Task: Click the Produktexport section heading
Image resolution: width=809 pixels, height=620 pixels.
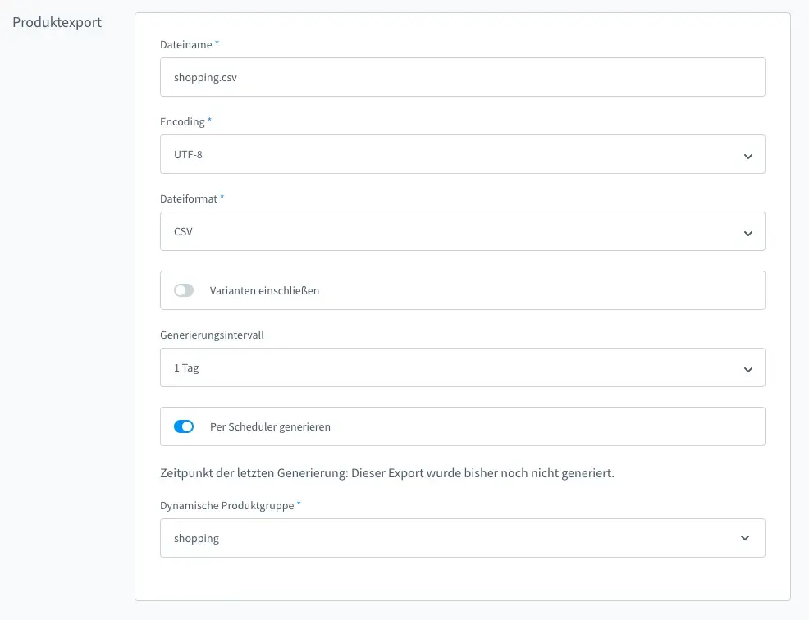Action: (x=57, y=22)
